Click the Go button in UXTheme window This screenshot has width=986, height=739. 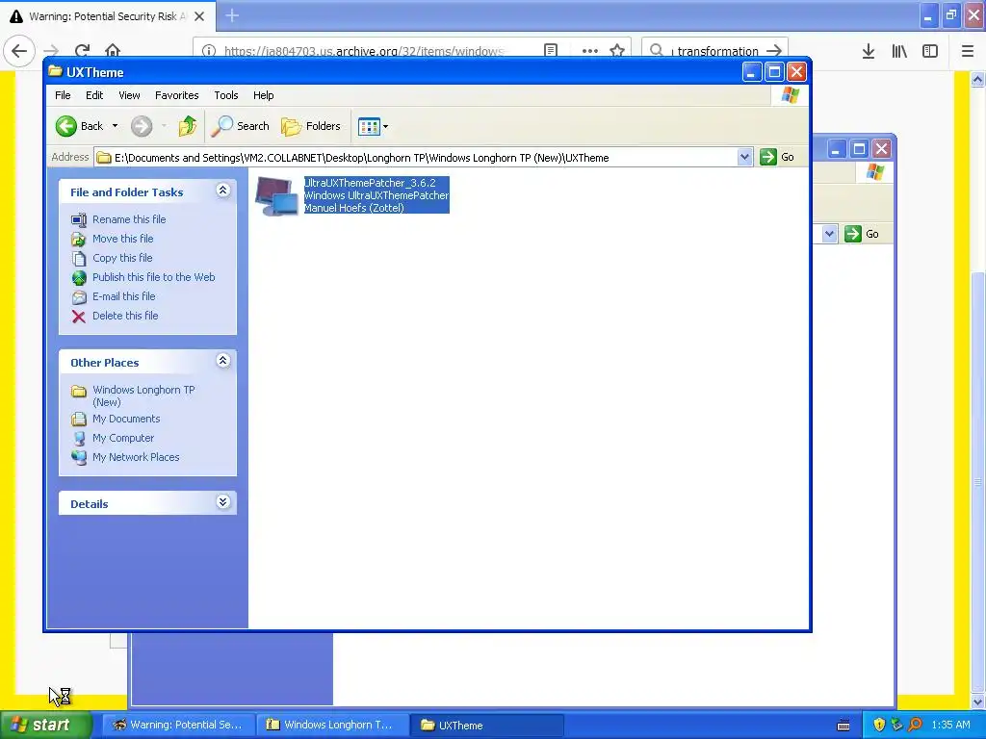click(777, 157)
